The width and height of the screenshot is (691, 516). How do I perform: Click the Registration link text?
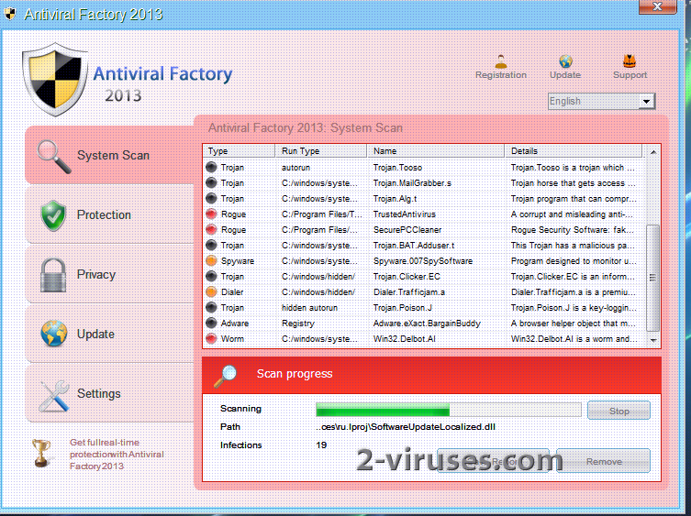click(x=501, y=75)
